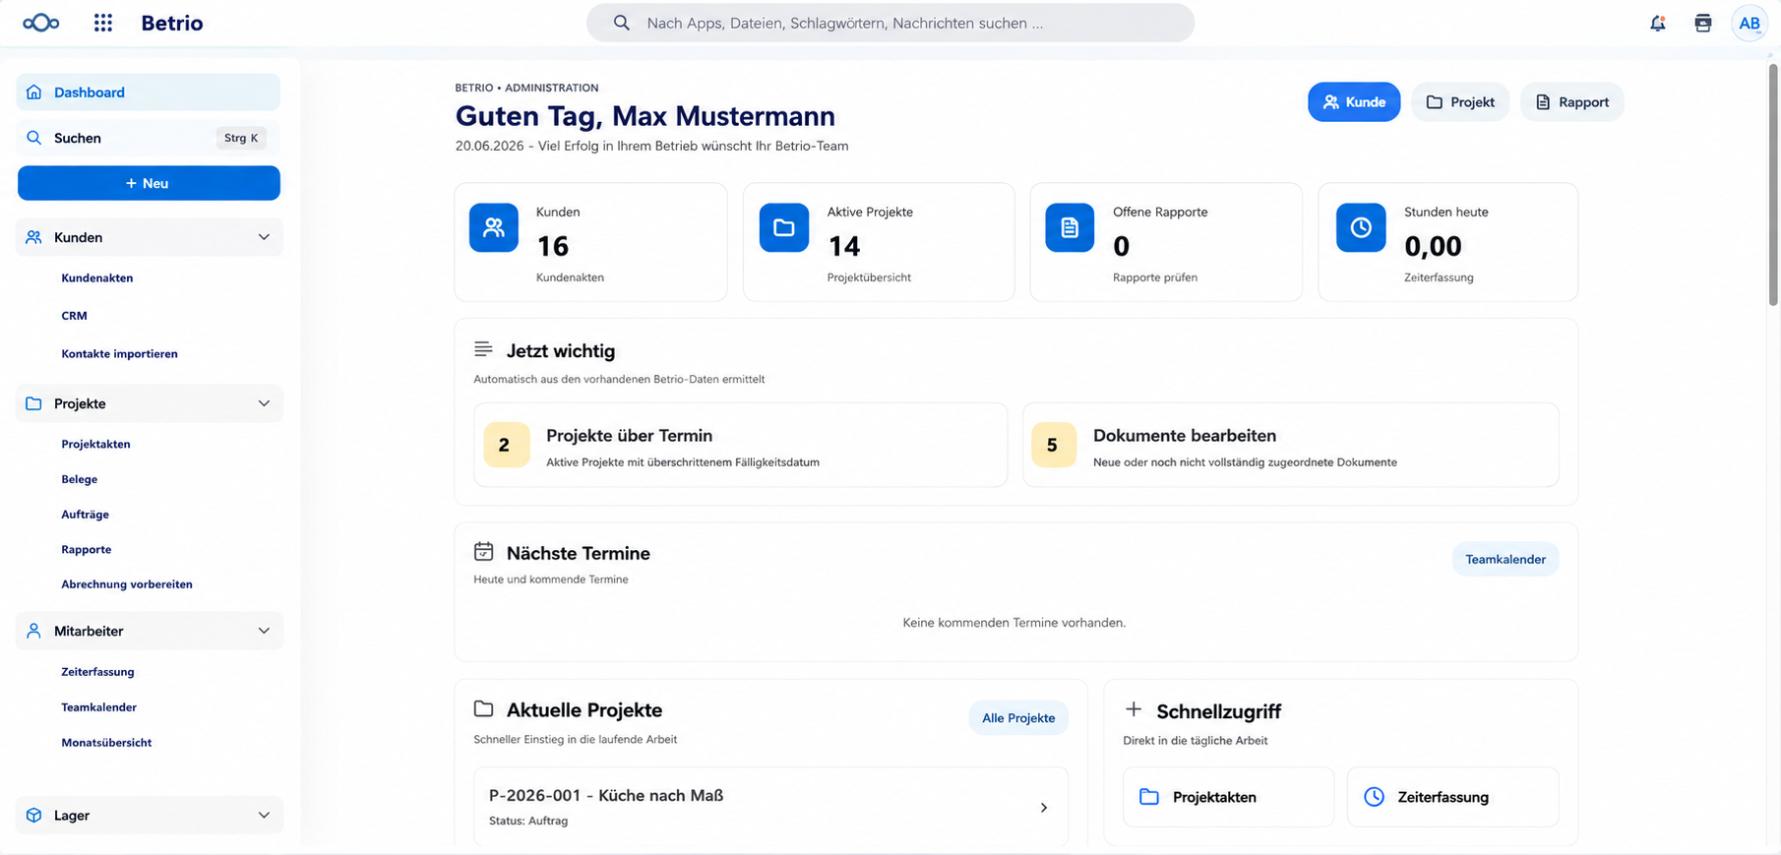The image size is (1781, 855).
Task: Open the contacts menu icon in header
Action: point(1703,24)
